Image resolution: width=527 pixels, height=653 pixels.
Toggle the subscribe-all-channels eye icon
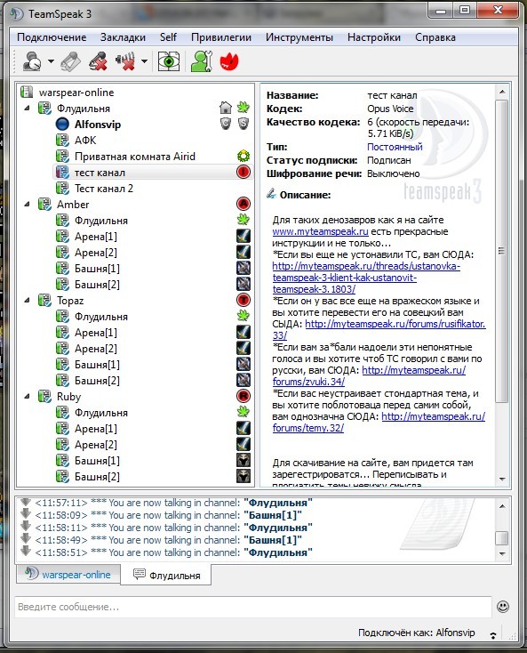(169, 61)
